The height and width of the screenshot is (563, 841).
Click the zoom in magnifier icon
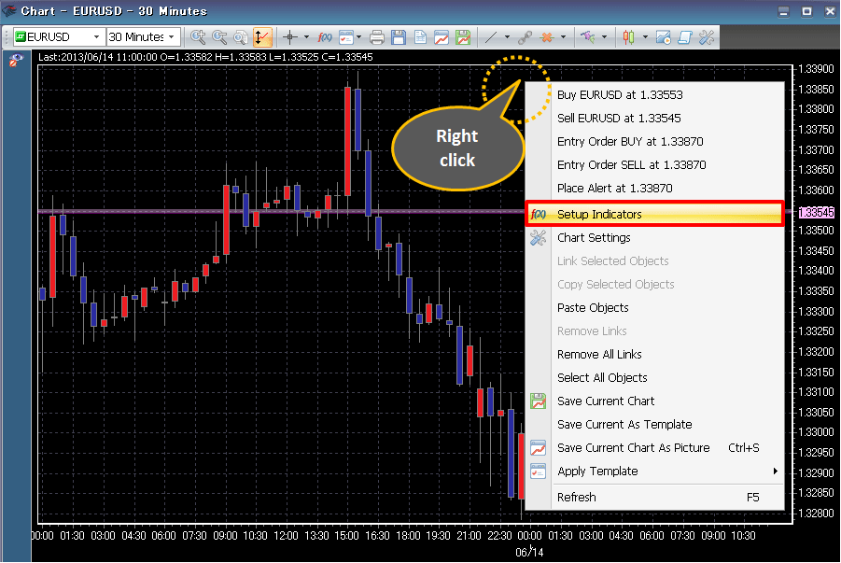(198, 37)
